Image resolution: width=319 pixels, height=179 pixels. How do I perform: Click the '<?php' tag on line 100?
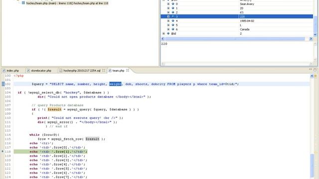click(x=19, y=76)
